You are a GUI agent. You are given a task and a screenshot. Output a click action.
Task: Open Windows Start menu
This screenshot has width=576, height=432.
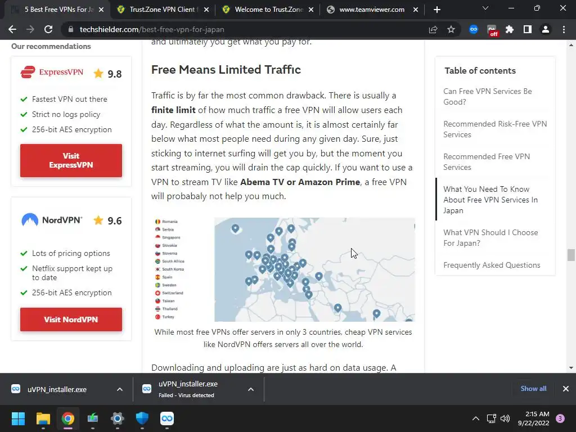click(18, 418)
